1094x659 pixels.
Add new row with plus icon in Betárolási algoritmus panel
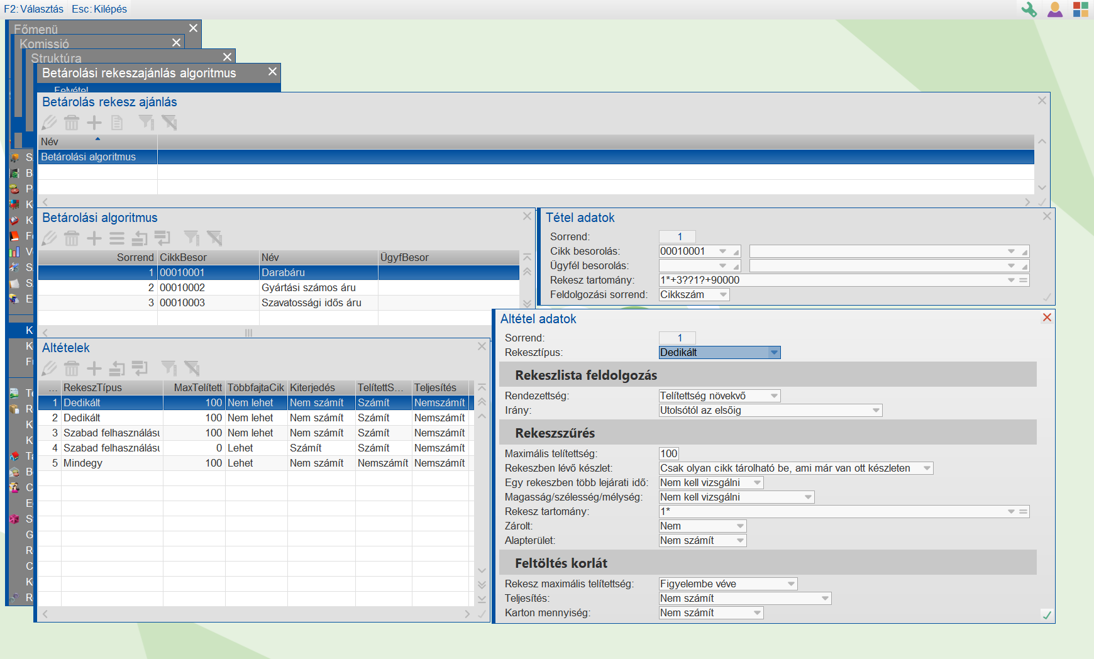click(x=94, y=238)
